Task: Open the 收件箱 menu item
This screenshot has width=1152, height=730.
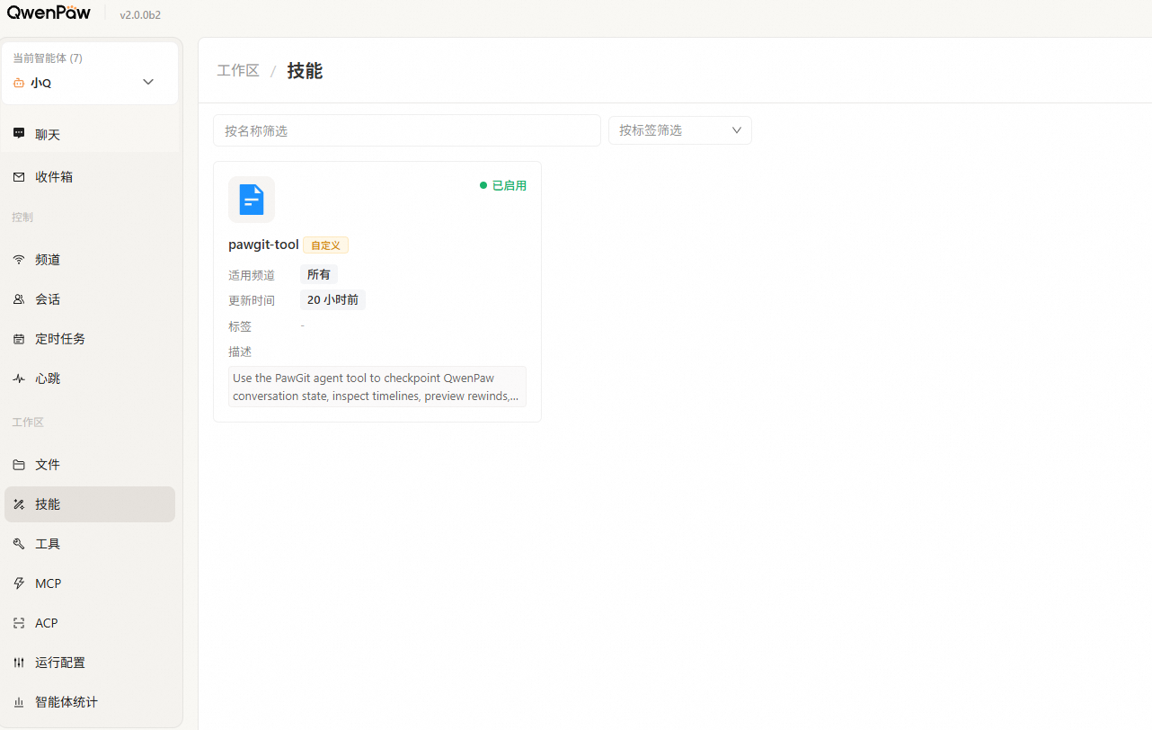Action: (x=90, y=177)
